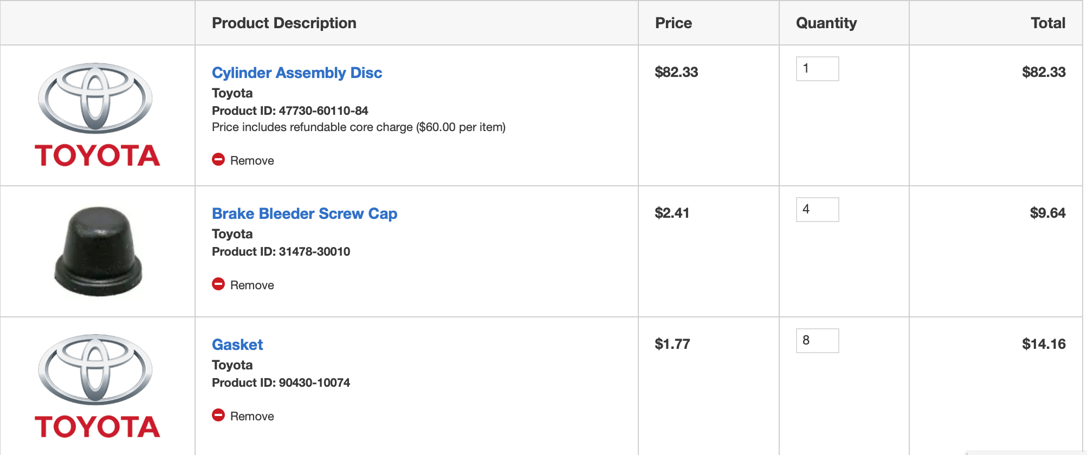
Task: Click the Quantity column header
Action: [826, 23]
